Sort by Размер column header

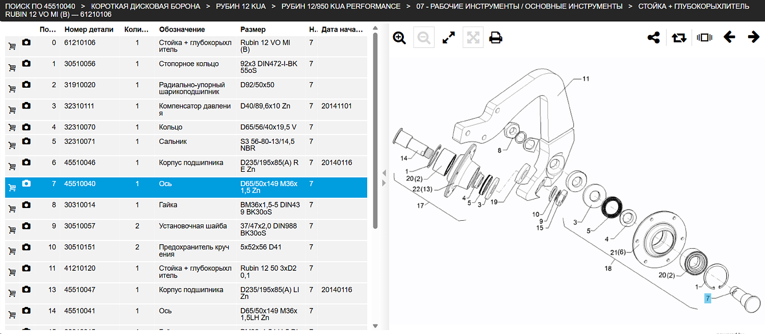[x=253, y=30]
